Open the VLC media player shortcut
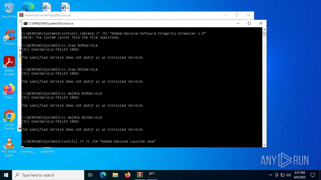This screenshot has height=180, width=321. (x=9, y=147)
